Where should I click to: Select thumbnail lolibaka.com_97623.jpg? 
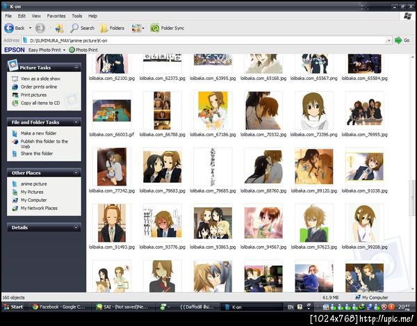pos(314,223)
